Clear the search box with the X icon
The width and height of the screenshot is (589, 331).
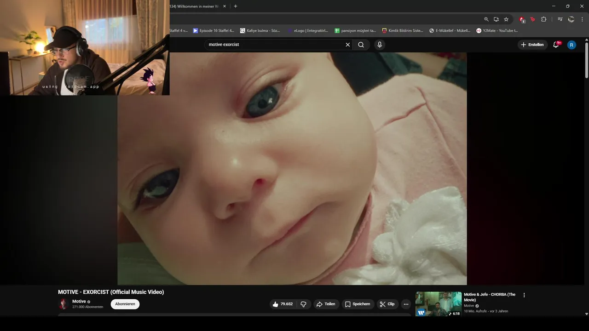pos(348,45)
